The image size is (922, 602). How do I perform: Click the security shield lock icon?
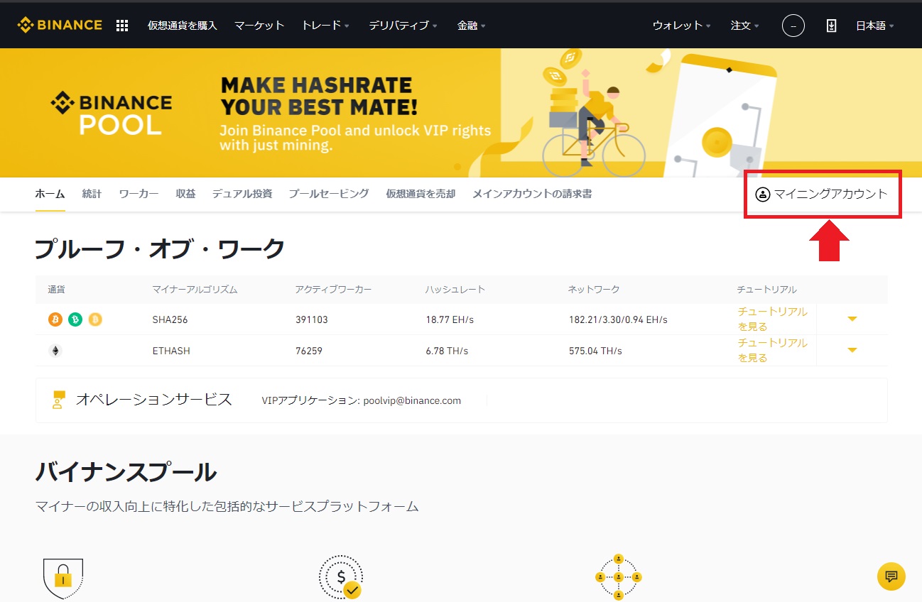click(63, 578)
